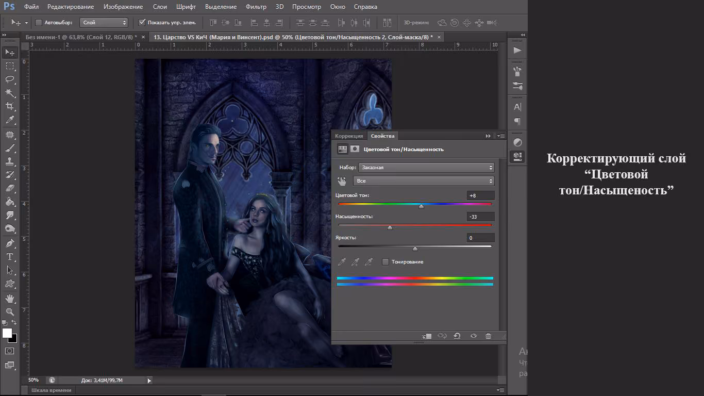Open the Файл menu
The image size is (704, 396).
(x=31, y=7)
